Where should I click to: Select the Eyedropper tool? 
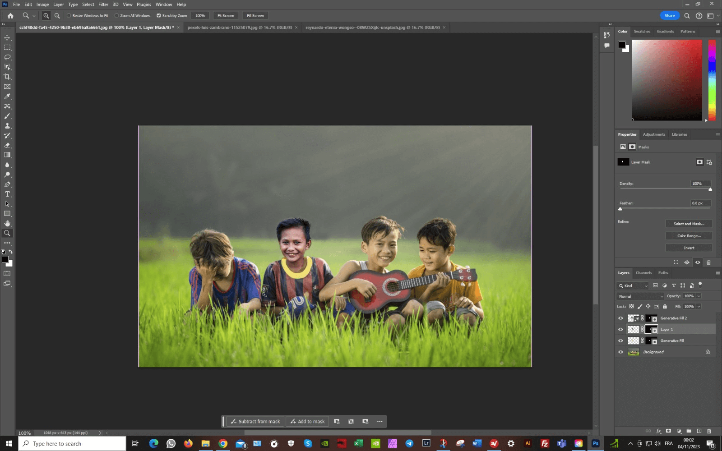click(x=7, y=97)
